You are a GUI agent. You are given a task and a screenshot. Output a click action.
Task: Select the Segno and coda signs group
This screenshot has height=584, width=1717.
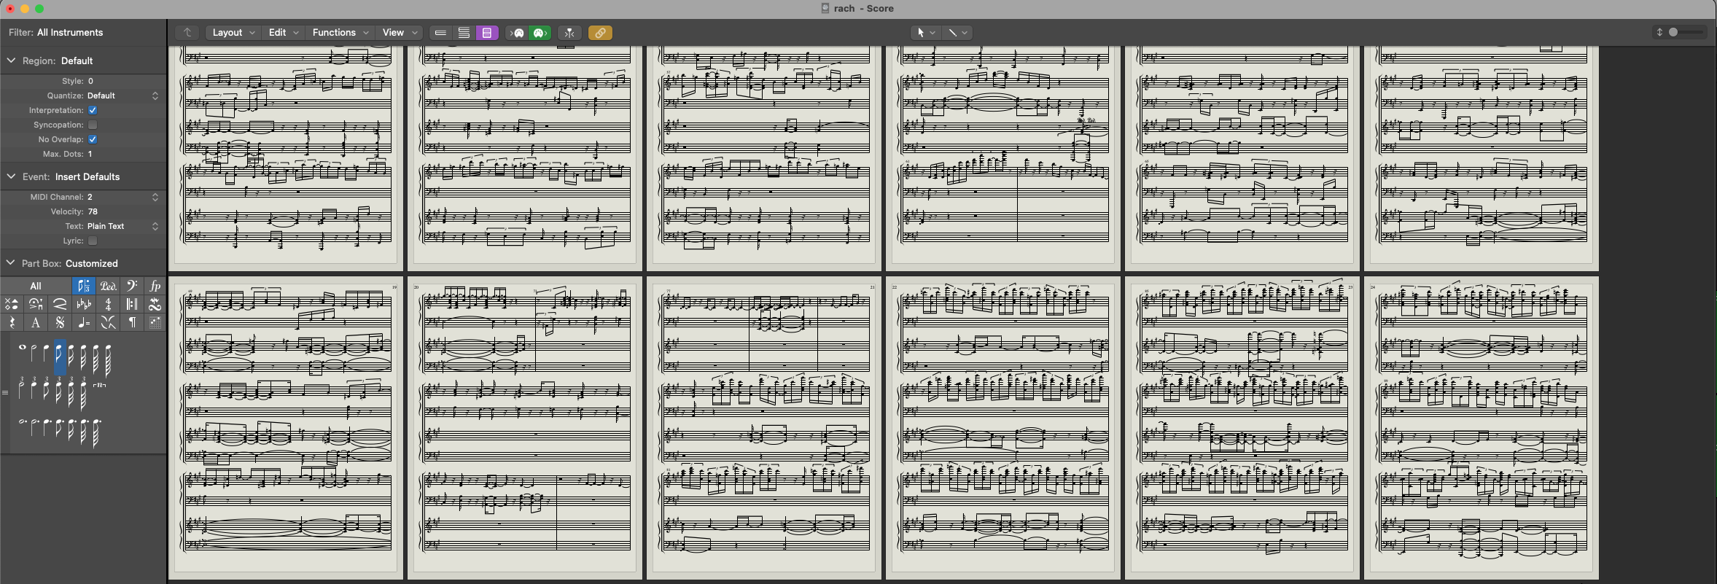pos(60,322)
